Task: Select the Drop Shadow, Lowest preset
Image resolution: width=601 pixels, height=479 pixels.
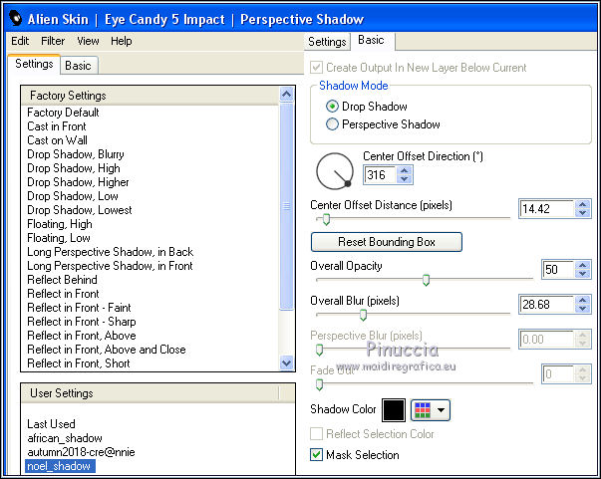Action: 80,210
